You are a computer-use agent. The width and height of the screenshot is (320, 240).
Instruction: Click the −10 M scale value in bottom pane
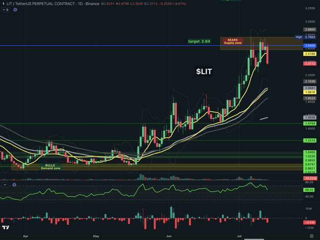point(308,228)
